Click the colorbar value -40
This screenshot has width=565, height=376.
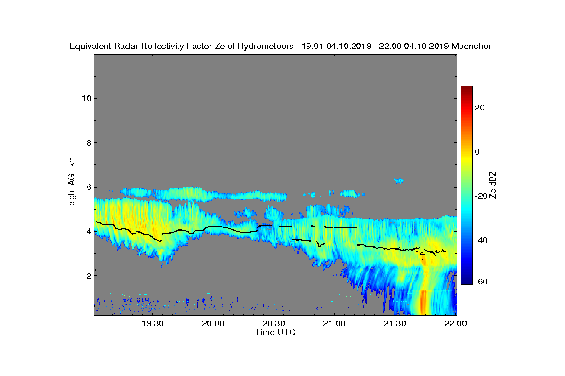[x=481, y=240]
